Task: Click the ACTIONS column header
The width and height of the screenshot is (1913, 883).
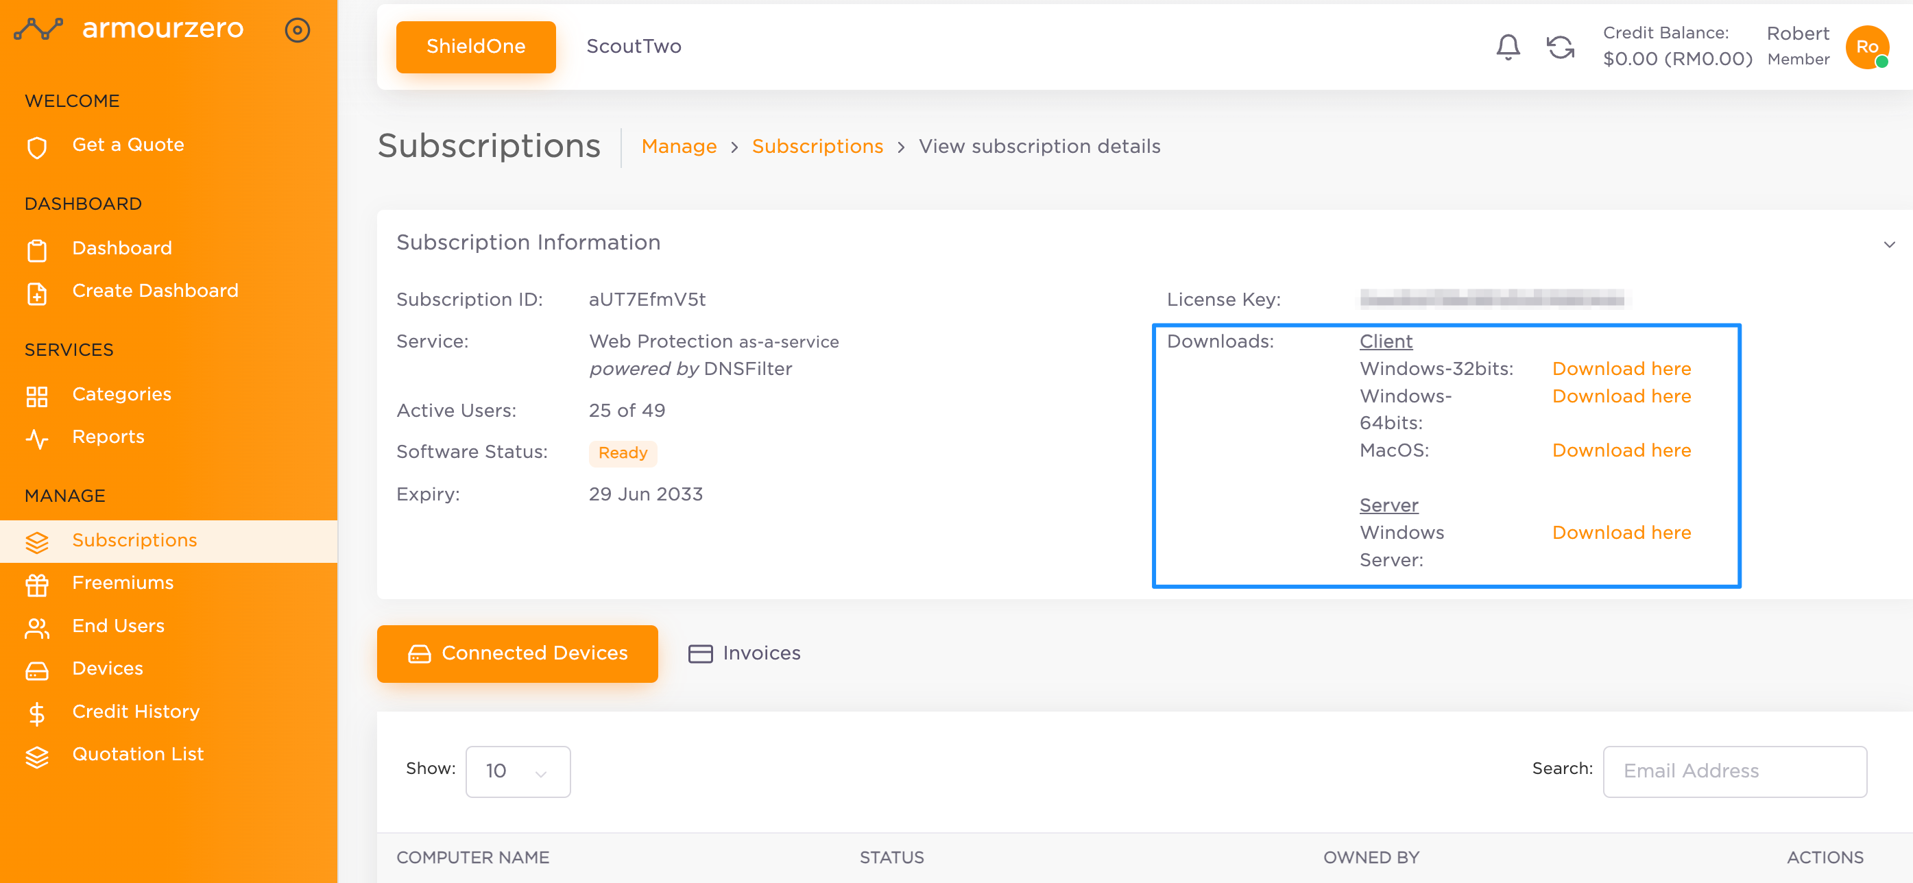Action: pyautogui.click(x=1824, y=857)
